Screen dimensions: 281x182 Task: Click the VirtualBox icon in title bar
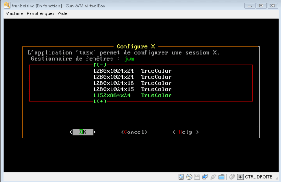[7, 6]
